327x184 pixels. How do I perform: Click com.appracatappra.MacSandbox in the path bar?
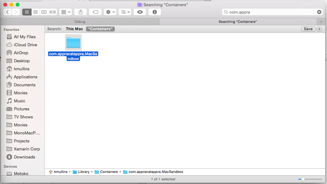point(153,172)
